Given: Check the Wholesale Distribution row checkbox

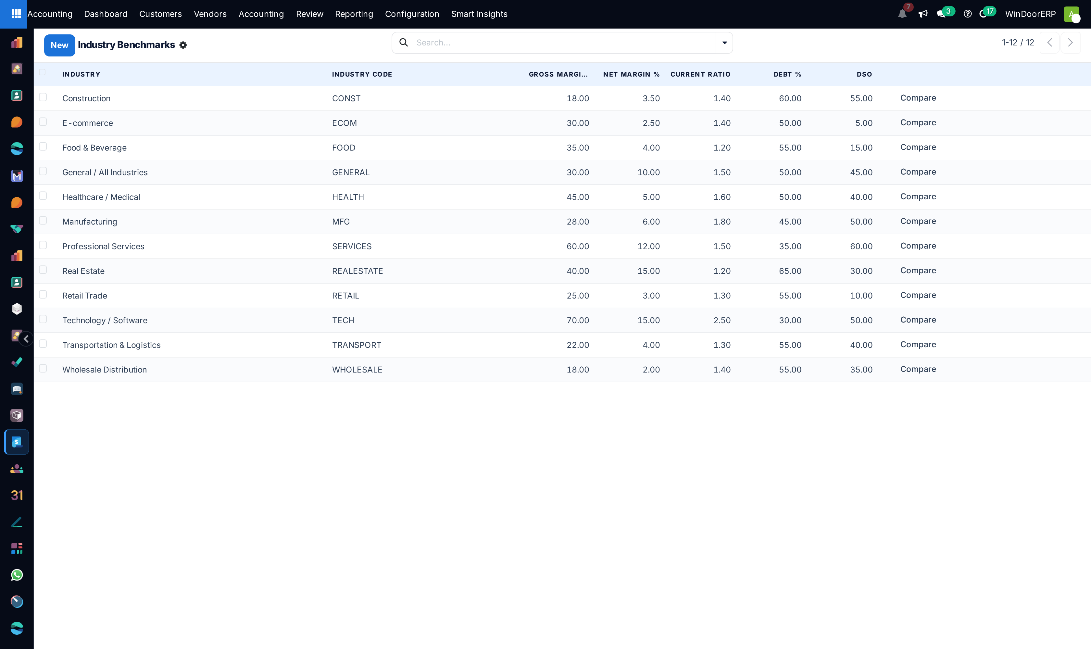Looking at the screenshot, I should pyautogui.click(x=43, y=369).
